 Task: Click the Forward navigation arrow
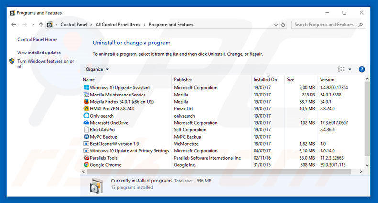(x=24, y=25)
